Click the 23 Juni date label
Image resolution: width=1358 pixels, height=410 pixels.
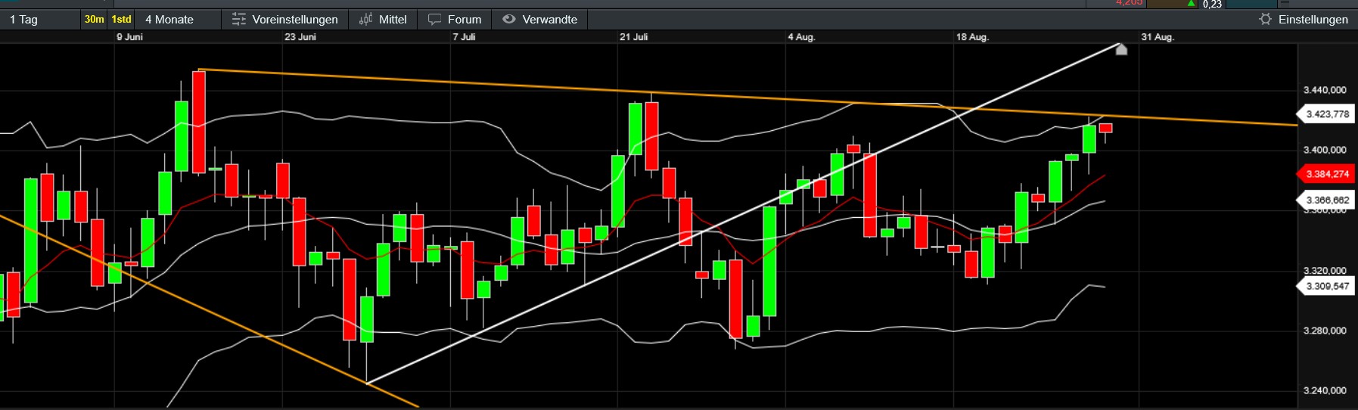[x=300, y=37]
